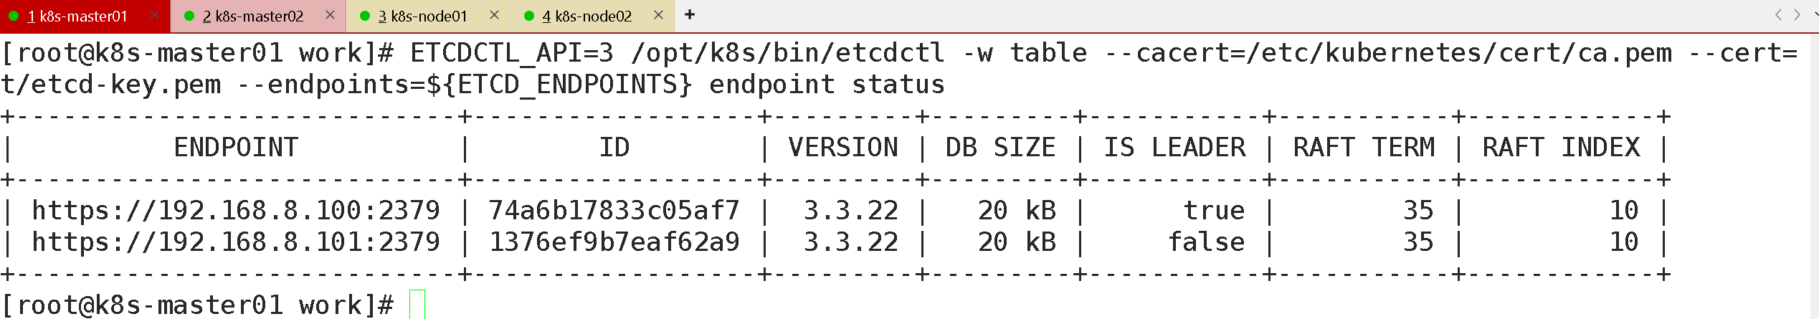Close the k8s-master02 tab
The height and width of the screenshot is (319, 1819).
[331, 15]
